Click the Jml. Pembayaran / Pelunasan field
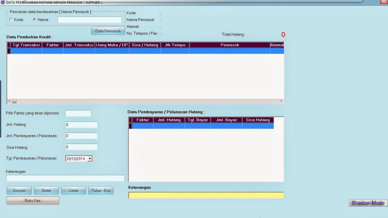This screenshot has width=388, height=218. (x=81, y=136)
